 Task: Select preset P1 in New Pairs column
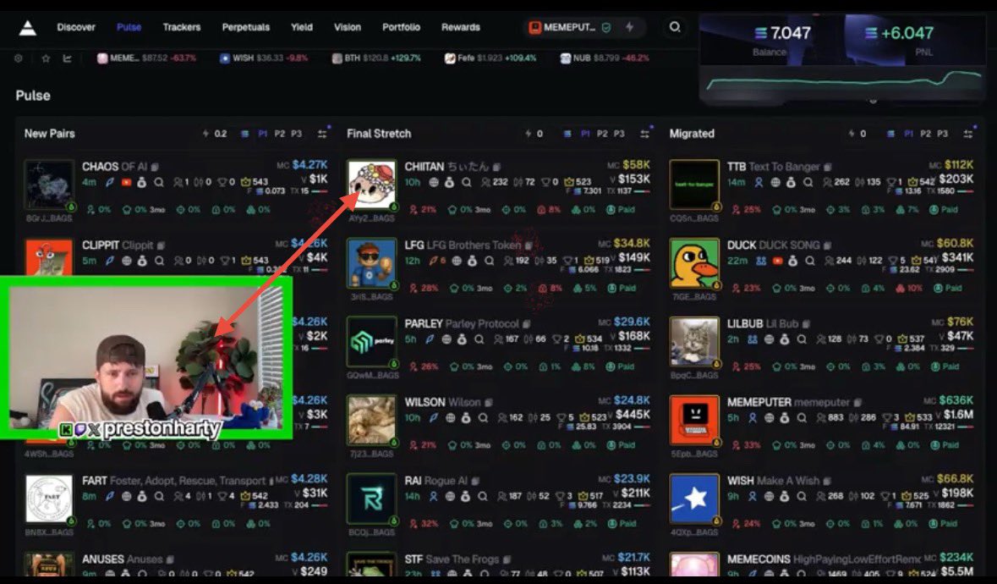[263, 134]
